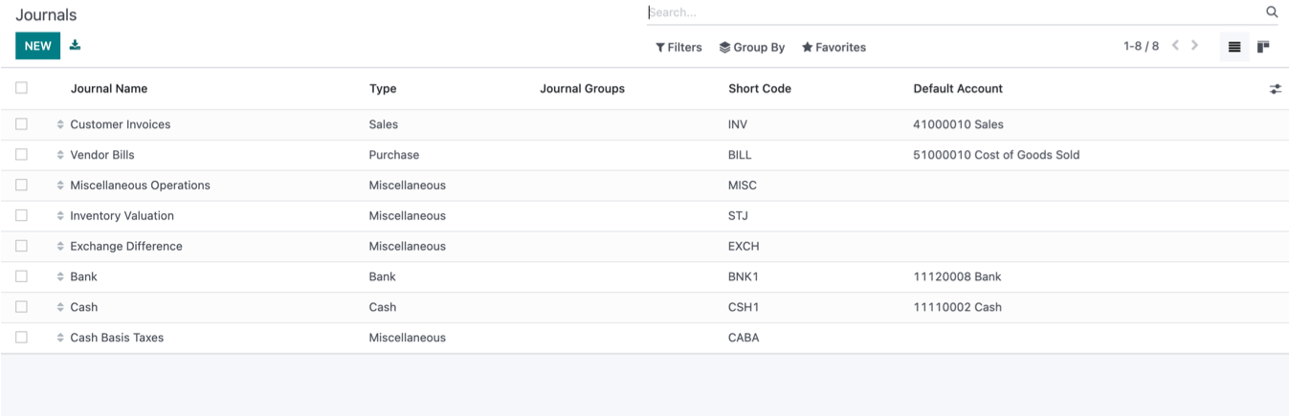Click drag handle for Customer Invoices row

pyautogui.click(x=60, y=124)
